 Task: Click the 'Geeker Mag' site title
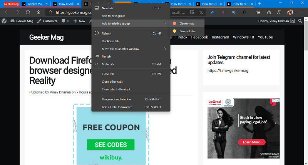tap(46, 37)
